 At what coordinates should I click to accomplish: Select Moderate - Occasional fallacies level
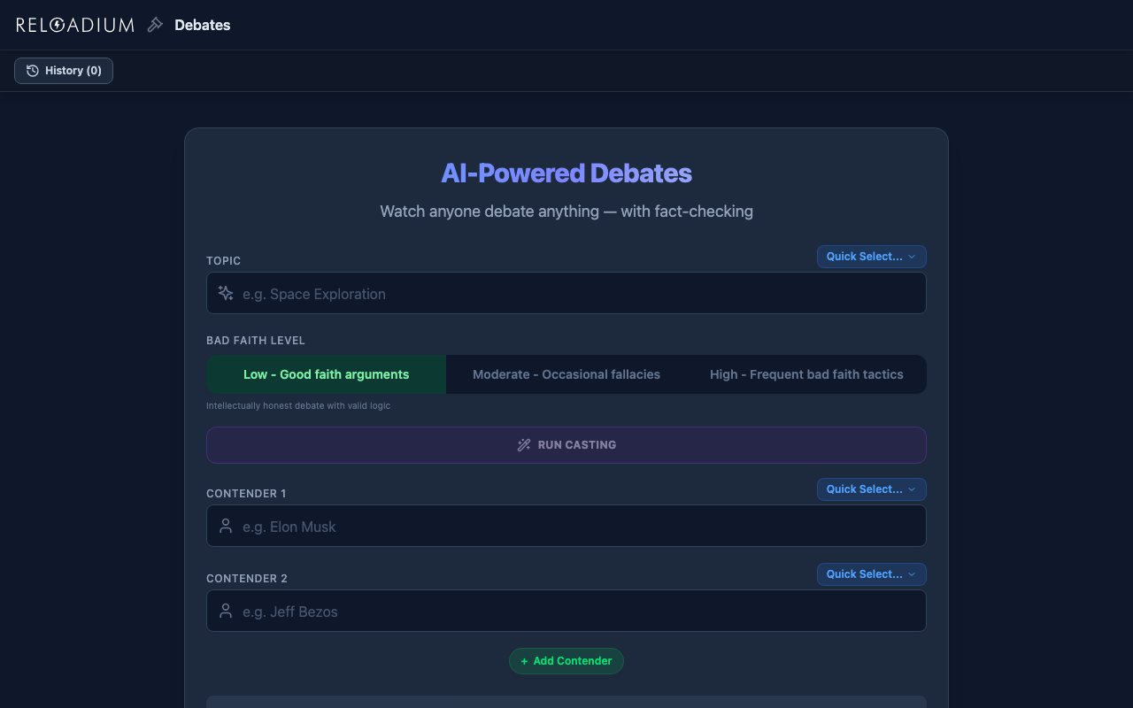(566, 374)
